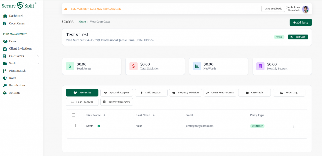Viewport: 322px width, 156px height.
Task: Check the box for Sarah Test row
Action: click(x=74, y=125)
